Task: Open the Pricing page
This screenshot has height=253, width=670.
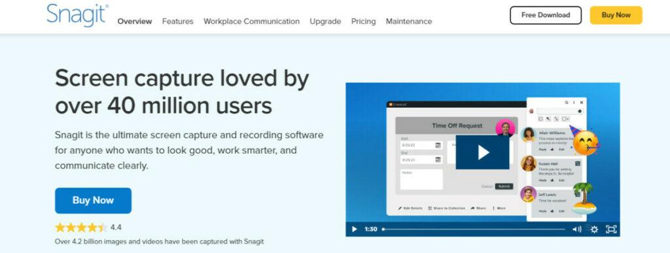Action: tap(364, 22)
